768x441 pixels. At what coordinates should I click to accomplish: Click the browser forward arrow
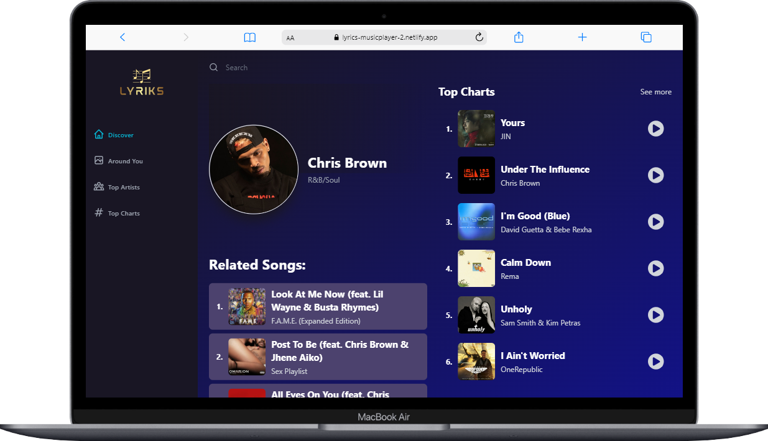(186, 37)
